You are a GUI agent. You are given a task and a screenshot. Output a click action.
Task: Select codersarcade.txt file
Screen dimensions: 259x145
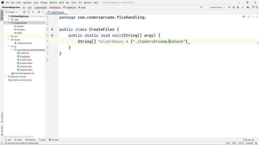point(24,43)
